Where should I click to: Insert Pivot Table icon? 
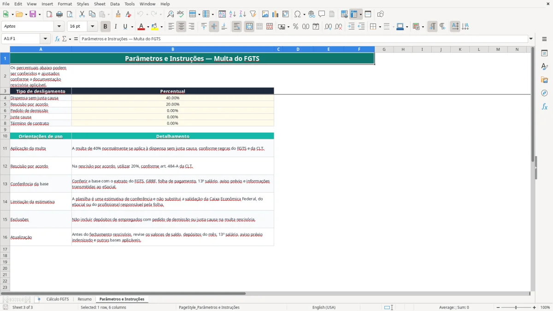tap(286, 14)
